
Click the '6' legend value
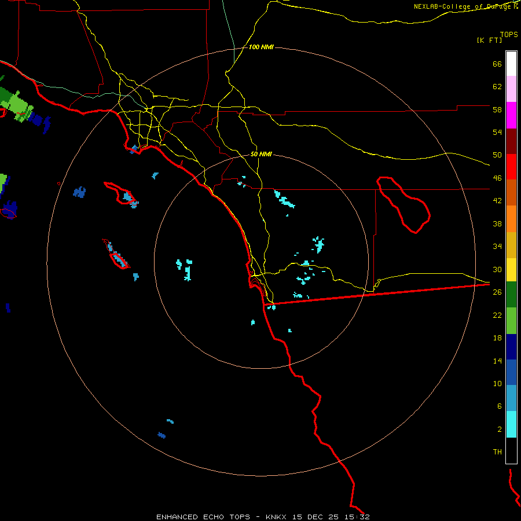click(500, 406)
